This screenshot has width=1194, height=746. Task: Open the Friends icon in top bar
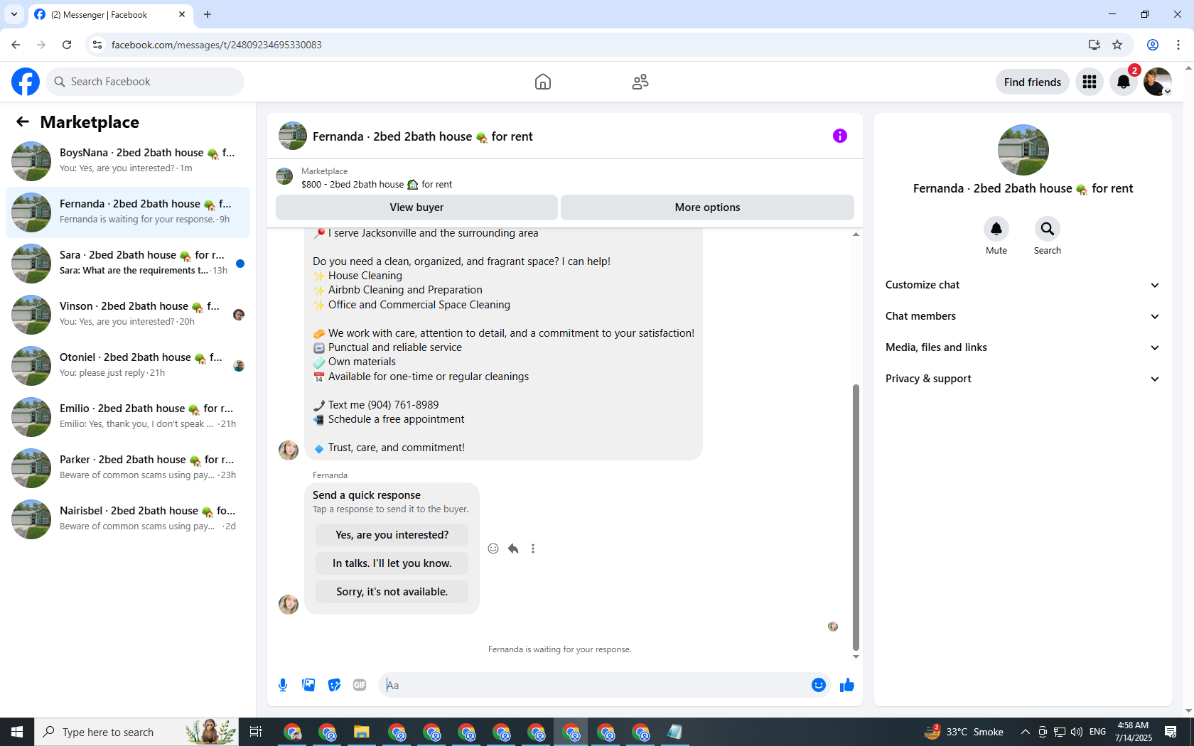[640, 82]
